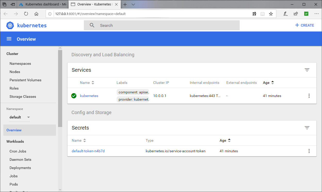Open Deployments in the sidebar
Screen dimensions: 322x192
20,168
